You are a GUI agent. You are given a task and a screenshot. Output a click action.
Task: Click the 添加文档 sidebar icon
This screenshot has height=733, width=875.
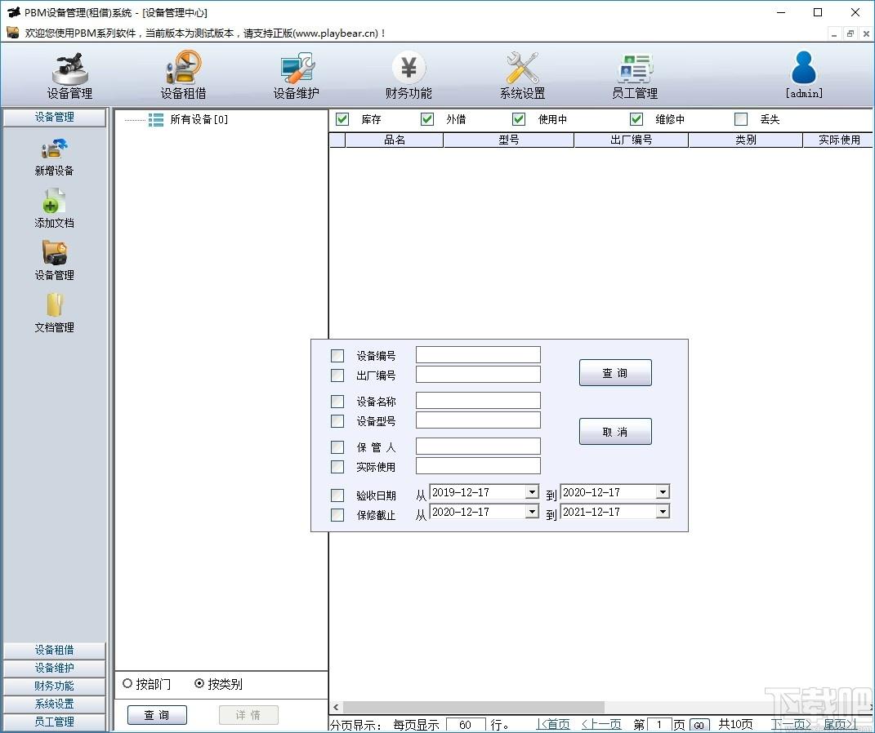pyautogui.click(x=54, y=202)
